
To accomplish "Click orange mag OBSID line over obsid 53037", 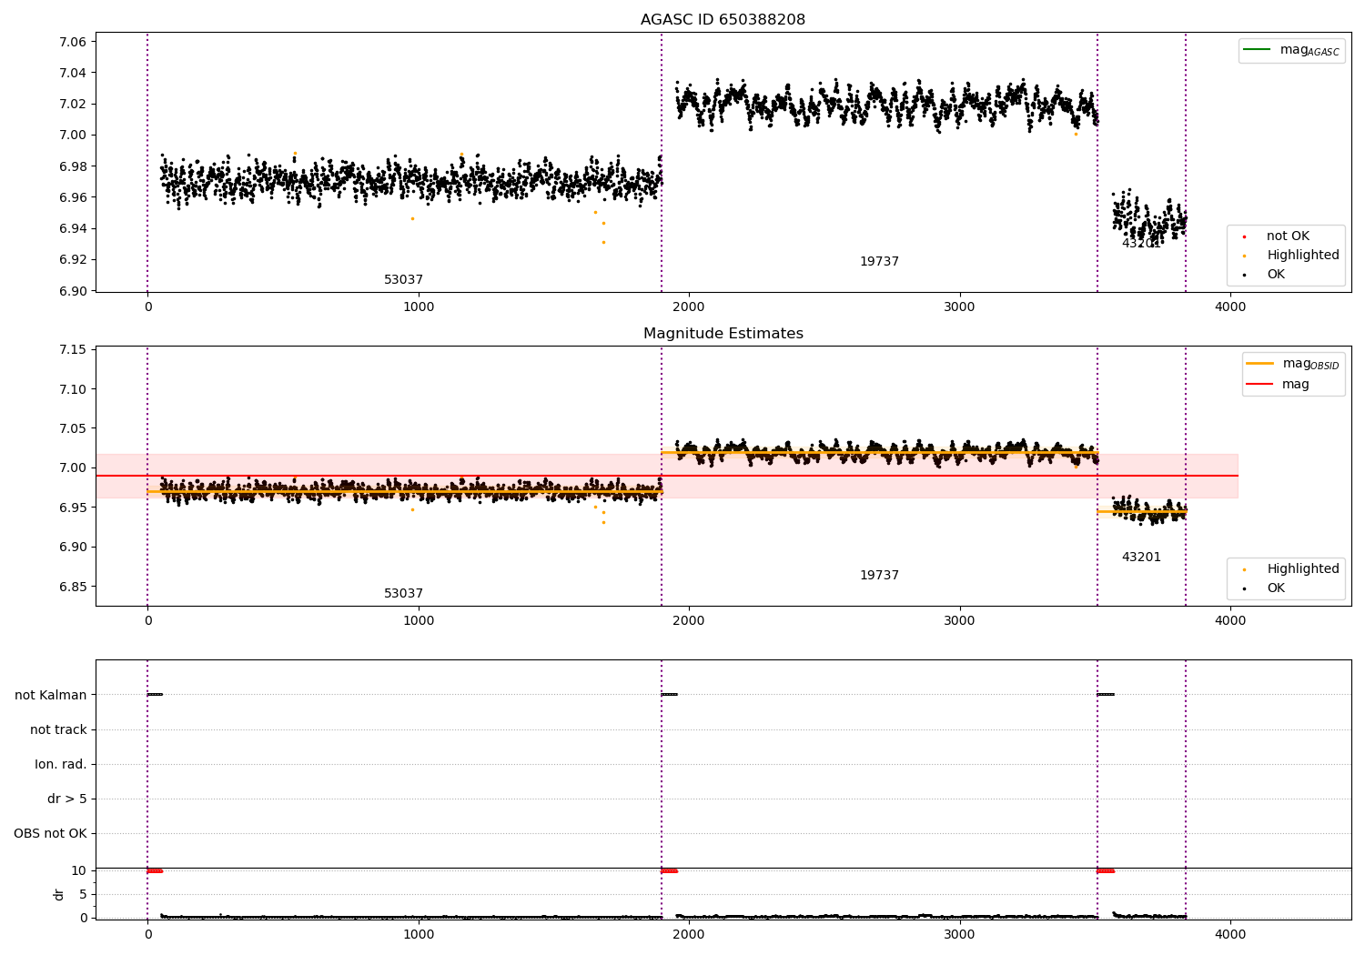I will 405,491.
